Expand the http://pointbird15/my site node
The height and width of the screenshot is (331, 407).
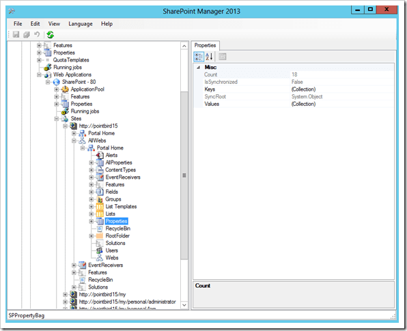pyautogui.click(x=65, y=294)
